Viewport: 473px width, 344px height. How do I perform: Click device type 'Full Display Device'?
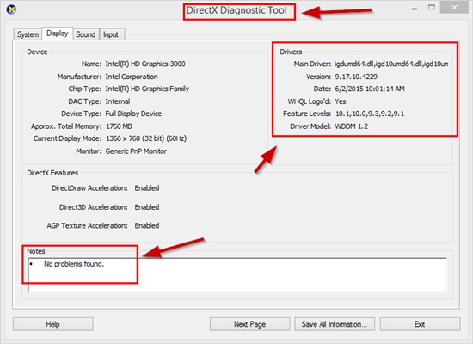tap(133, 114)
